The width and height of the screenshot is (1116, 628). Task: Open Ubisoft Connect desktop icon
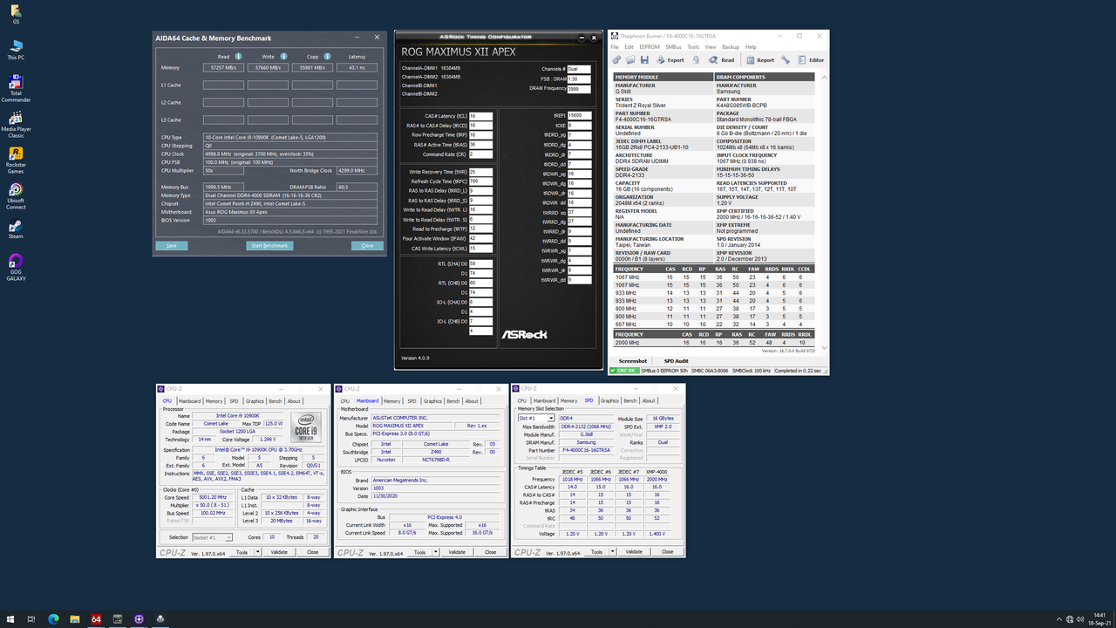[x=16, y=197]
